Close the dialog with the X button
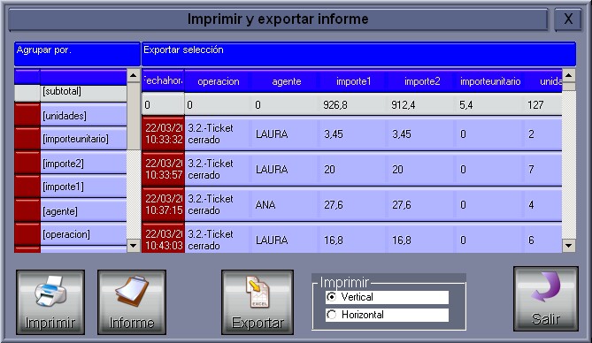The height and width of the screenshot is (343, 592). click(568, 19)
